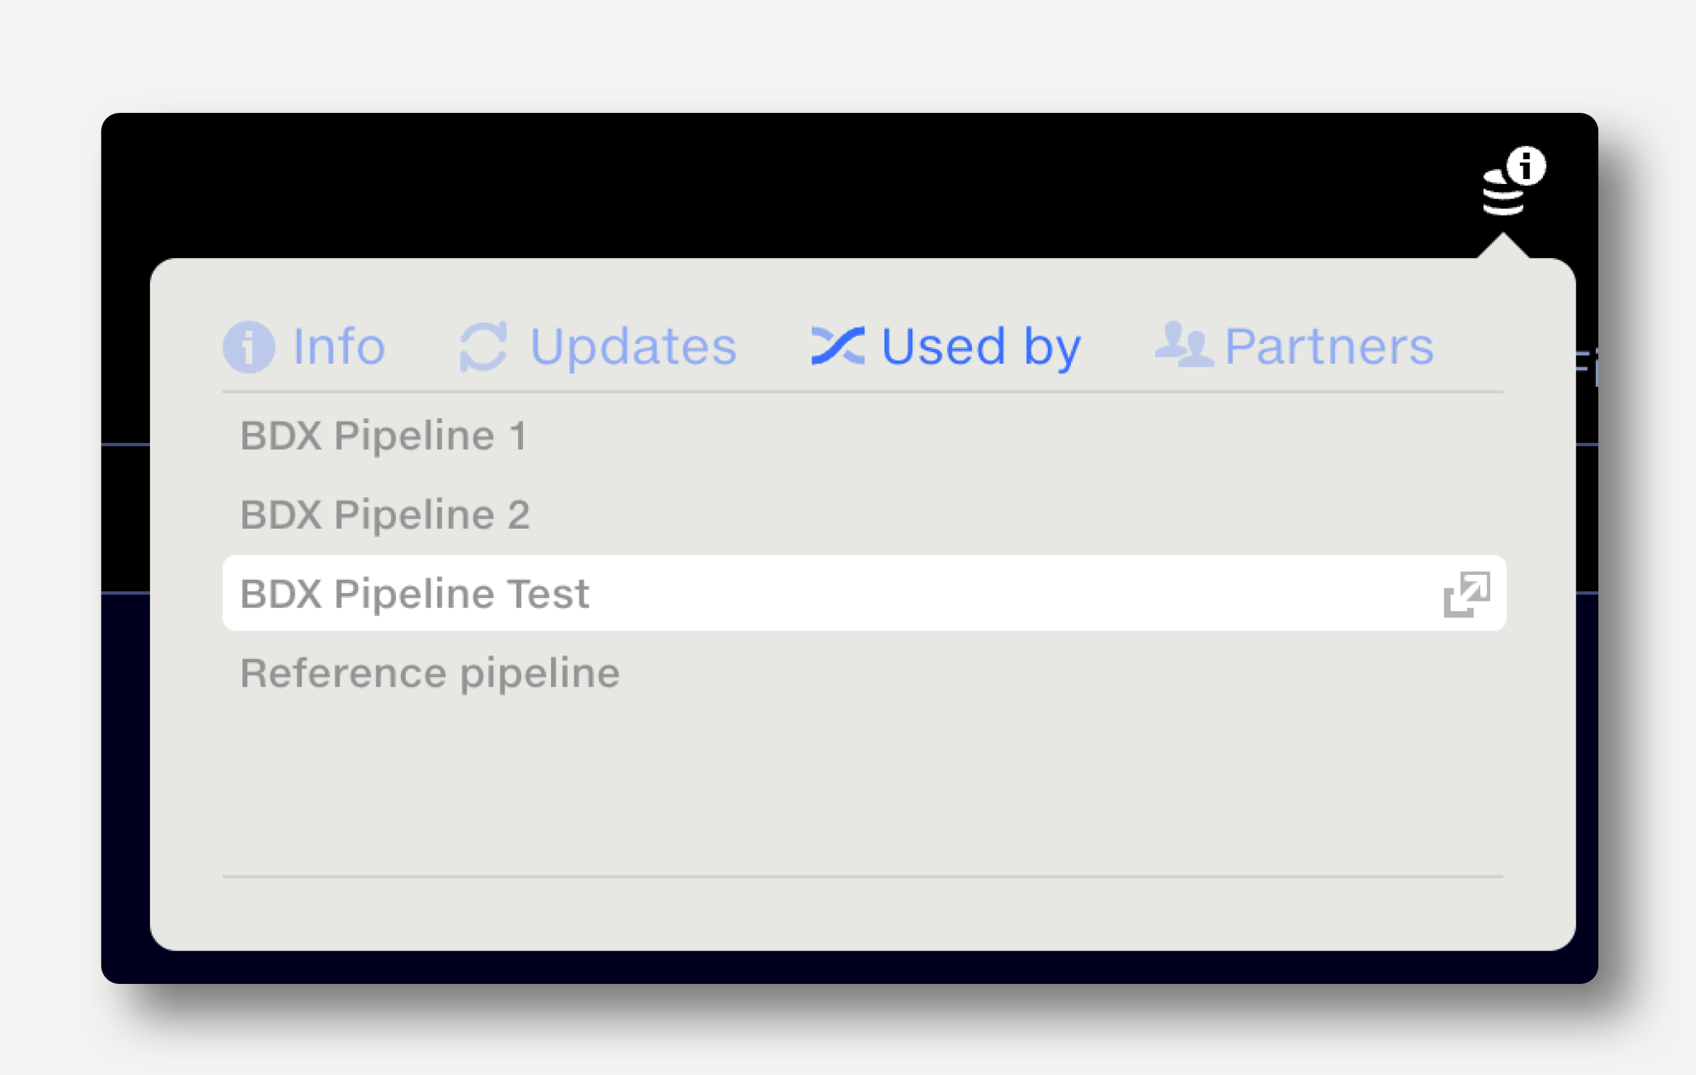The height and width of the screenshot is (1075, 1696).
Task: Select the Used by tab
Action: (x=946, y=347)
